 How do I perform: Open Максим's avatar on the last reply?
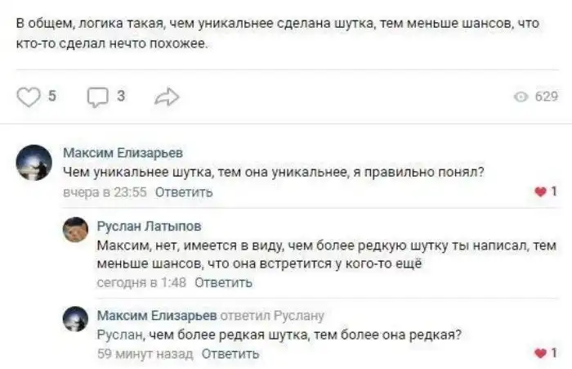tap(76, 319)
